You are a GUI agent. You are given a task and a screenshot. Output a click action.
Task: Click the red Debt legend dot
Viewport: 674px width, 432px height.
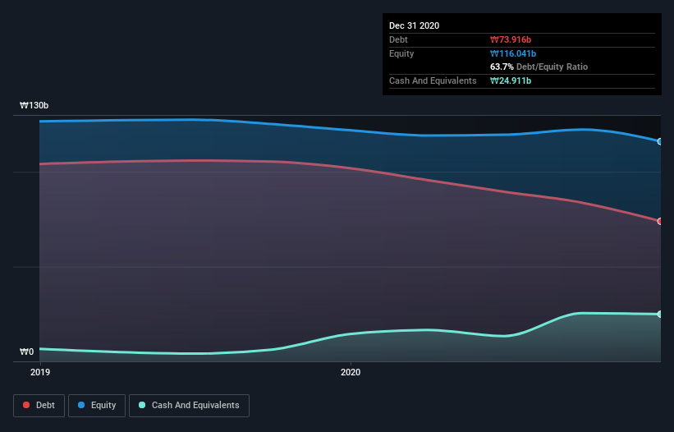pos(26,405)
